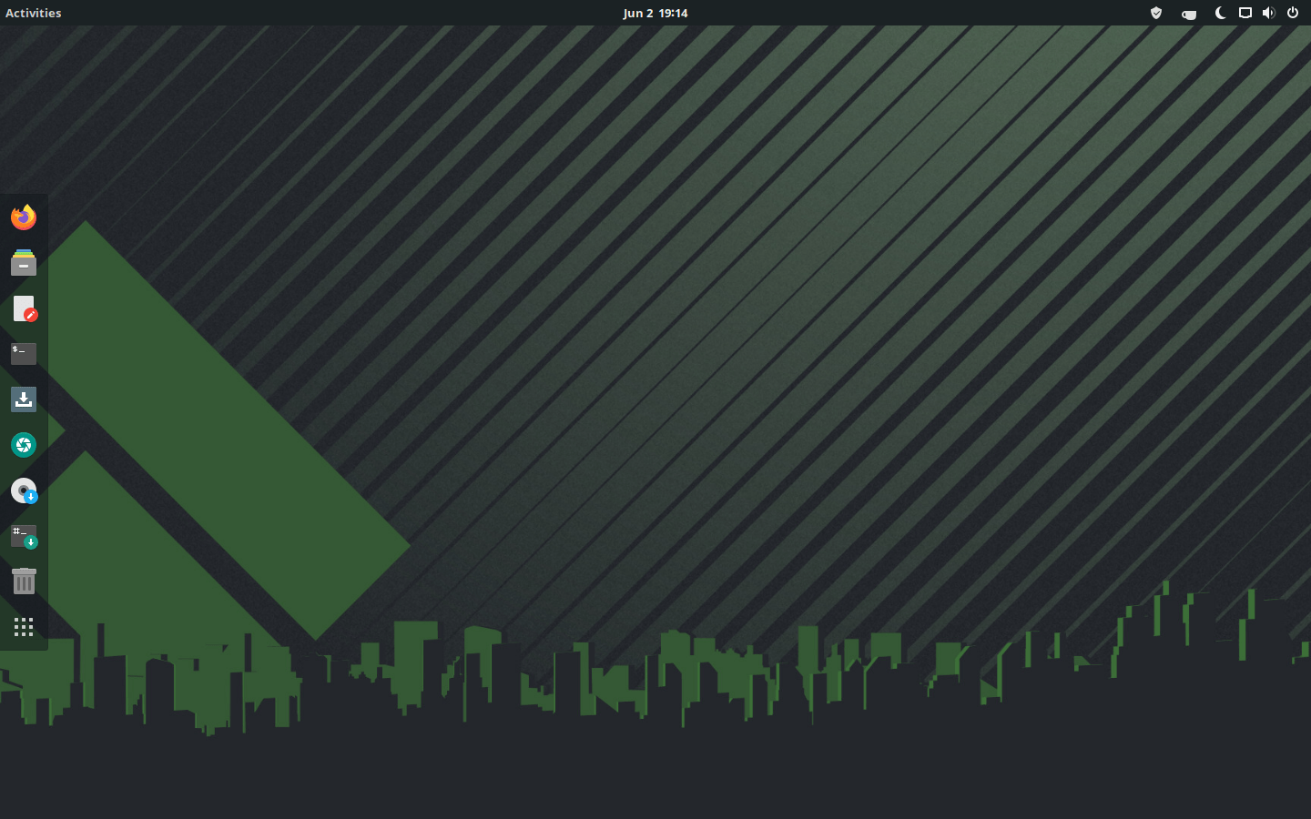Open the power system menu
The width and height of the screenshot is (1311, 819).
pos(1293,13)
